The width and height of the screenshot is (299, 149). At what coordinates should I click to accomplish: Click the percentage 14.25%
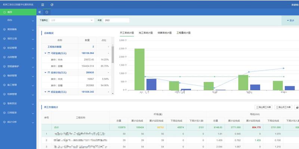tap(105, 60)
